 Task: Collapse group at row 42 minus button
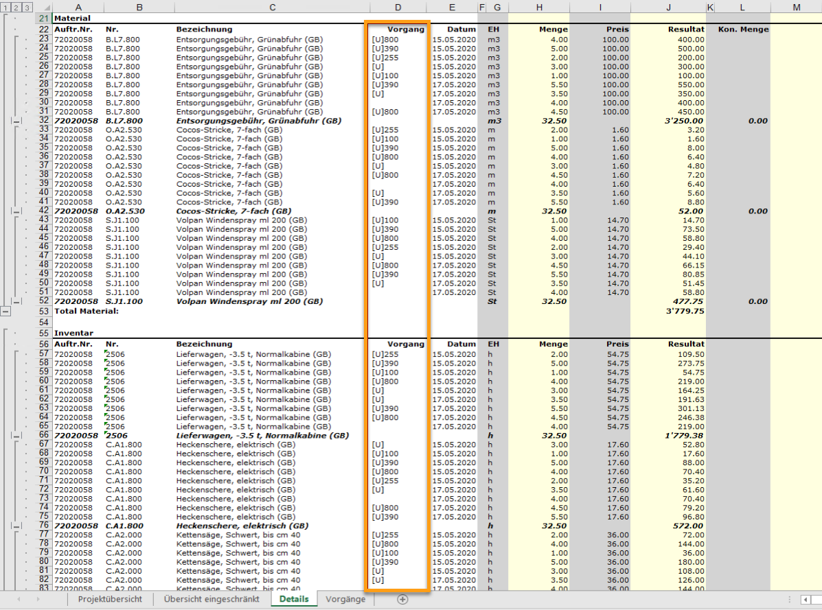[16, 211]
